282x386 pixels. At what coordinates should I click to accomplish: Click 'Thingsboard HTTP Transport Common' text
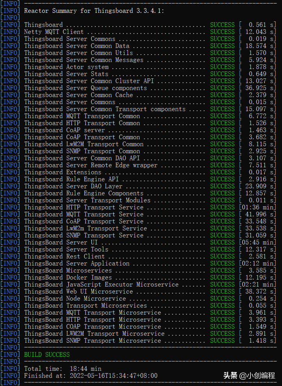(82, 123)
